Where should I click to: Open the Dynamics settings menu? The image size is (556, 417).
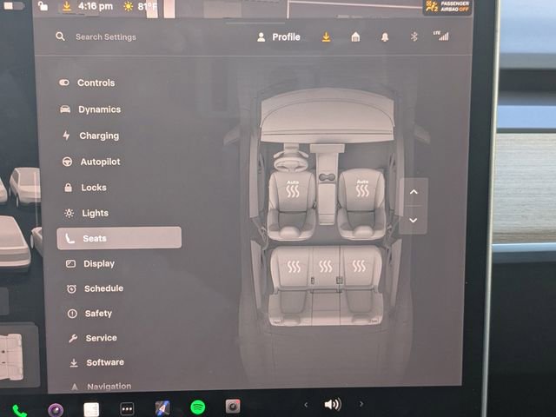point(90,109)
